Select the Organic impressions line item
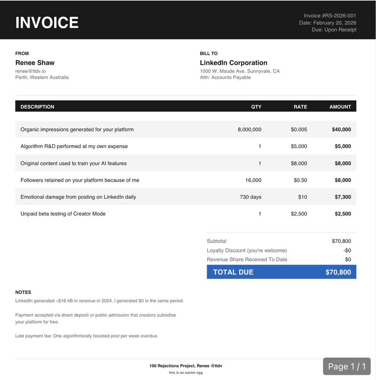 [x=77, y=129]
